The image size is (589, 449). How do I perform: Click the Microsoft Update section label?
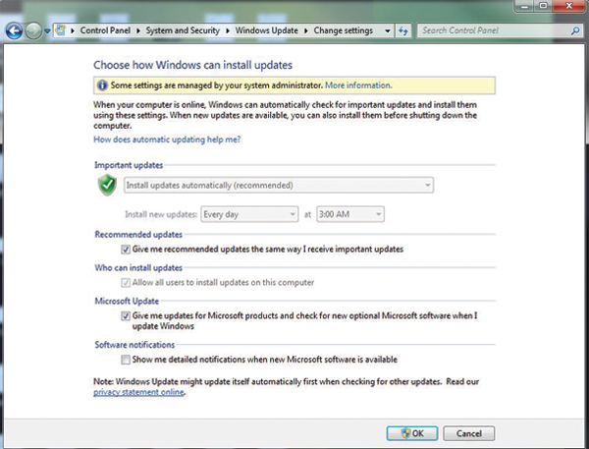[127, 301]
